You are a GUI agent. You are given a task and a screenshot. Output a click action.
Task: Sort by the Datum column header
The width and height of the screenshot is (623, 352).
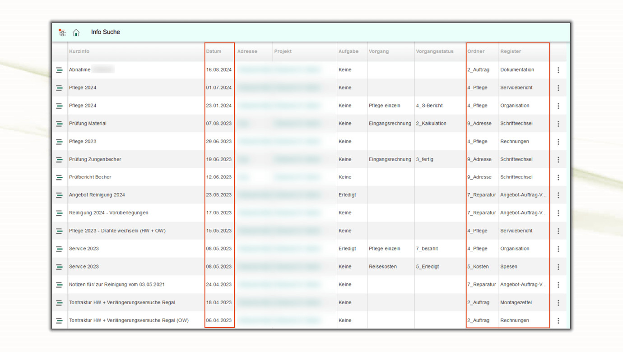[x=214, y=51]
